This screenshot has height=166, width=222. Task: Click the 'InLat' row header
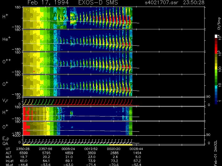point(9,161)
